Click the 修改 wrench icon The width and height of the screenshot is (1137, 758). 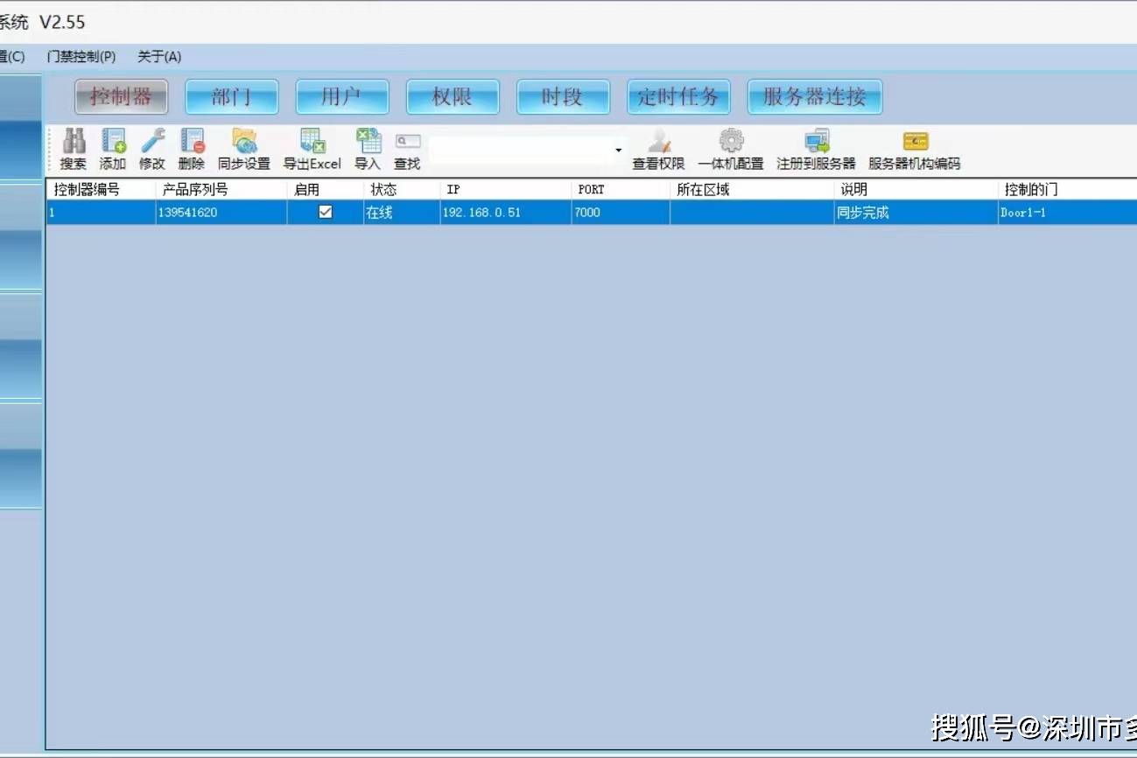click(x=152, y=142)
